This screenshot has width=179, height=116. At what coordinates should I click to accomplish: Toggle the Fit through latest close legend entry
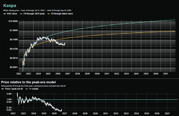[60, 14]
